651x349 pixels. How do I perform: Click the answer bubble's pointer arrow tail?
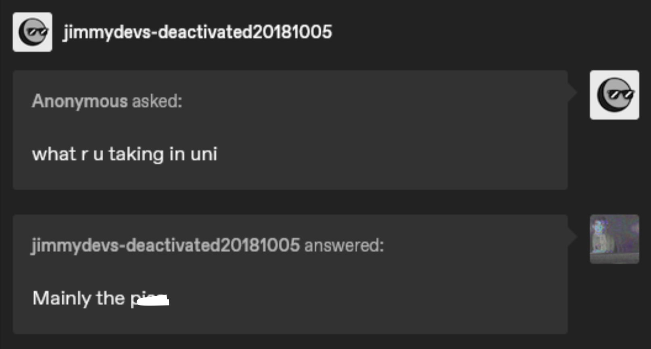point(572,237)
